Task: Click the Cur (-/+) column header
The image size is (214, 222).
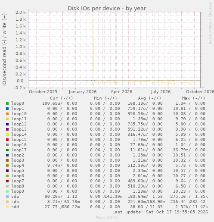Action: click(x=62, y=98)
